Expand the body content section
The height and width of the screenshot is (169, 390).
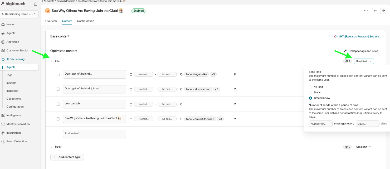pos(52,147)
